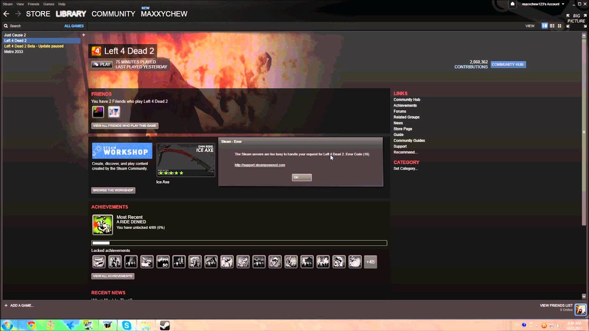Click View All Friends Who Play This Game
The height and width of the screenshot is (331, 589).
tap(125, 126)
